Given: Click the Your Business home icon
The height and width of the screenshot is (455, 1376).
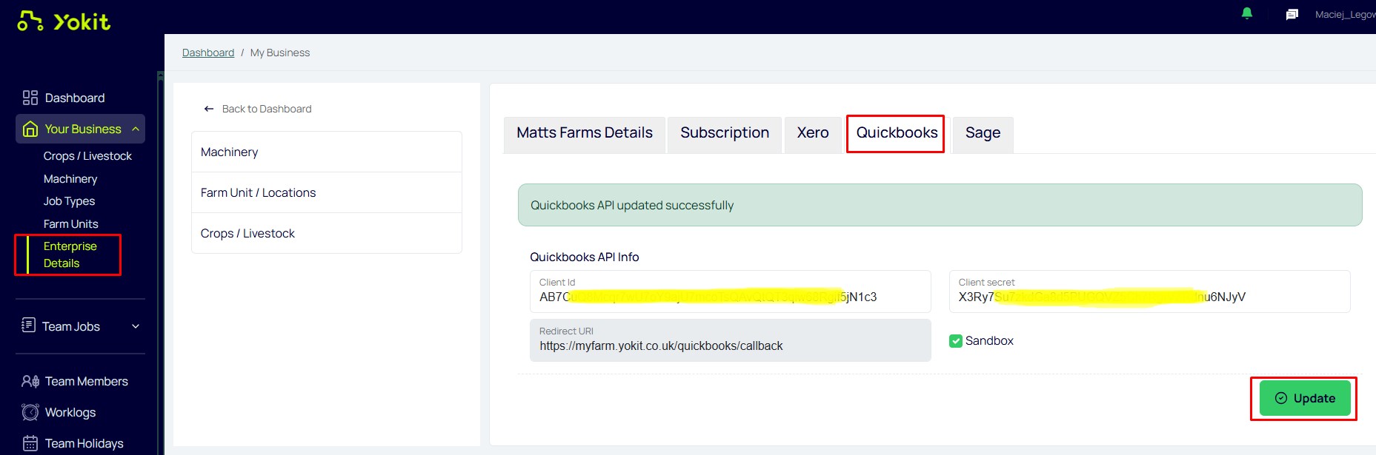Looking at the screenshot, I should [x=30, y=129].
